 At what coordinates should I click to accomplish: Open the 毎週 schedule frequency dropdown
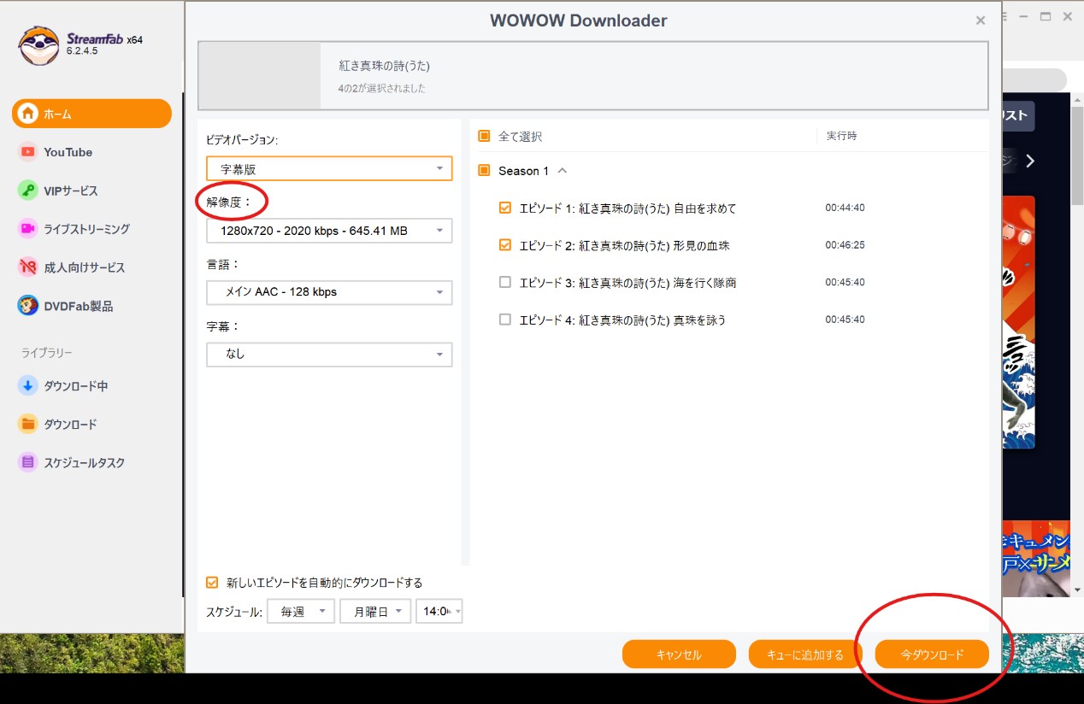click(x=301, y=611)
